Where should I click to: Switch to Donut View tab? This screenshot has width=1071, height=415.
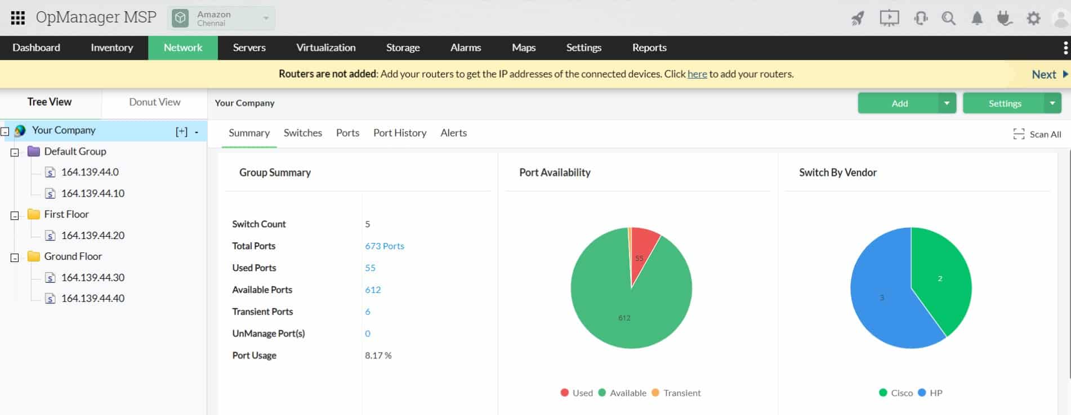pos(155,102)
